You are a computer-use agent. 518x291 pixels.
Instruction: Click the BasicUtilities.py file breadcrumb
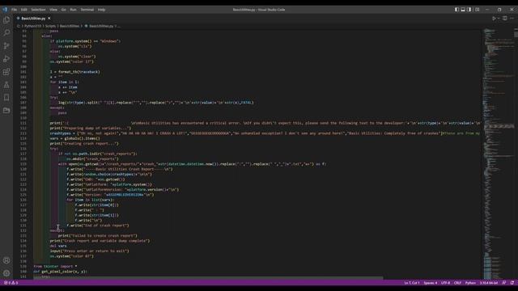(x=101, y=26)
